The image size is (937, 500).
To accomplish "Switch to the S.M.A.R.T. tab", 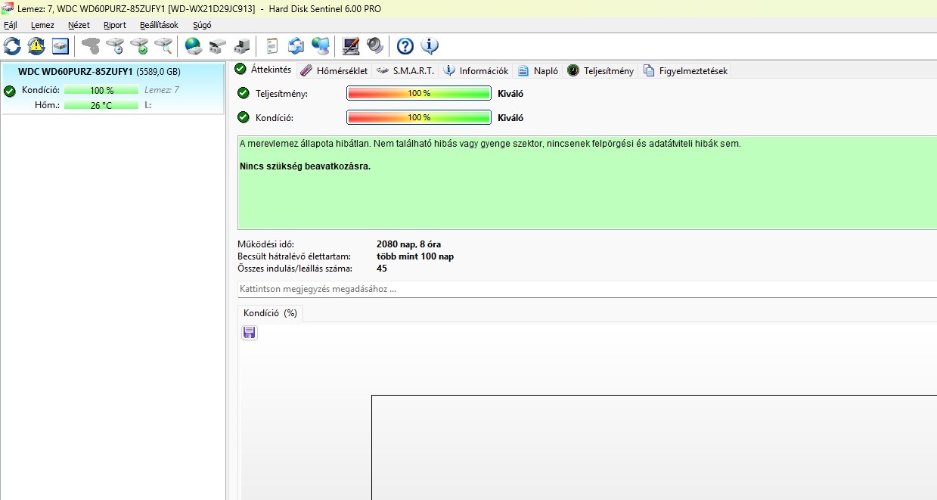I will click(405, 70).
